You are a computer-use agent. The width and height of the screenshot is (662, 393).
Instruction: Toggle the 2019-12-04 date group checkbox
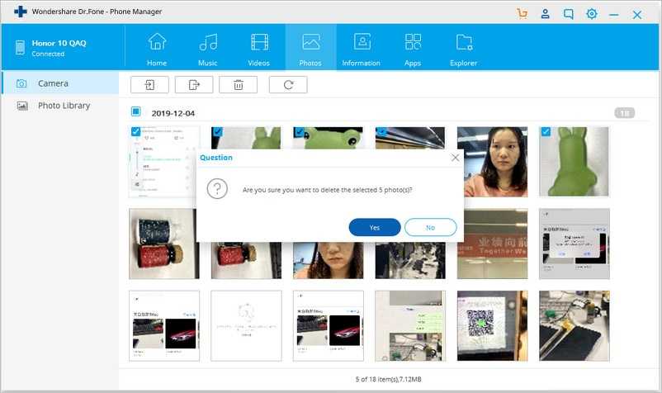[x=136, y=112]
